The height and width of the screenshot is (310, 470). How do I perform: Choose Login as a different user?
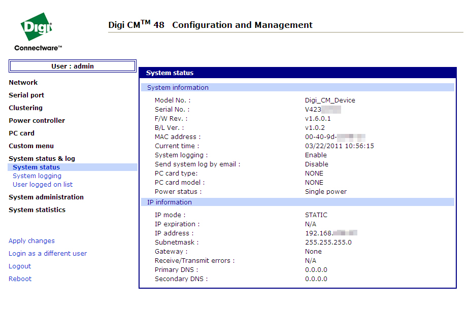(x=48, y=253)
